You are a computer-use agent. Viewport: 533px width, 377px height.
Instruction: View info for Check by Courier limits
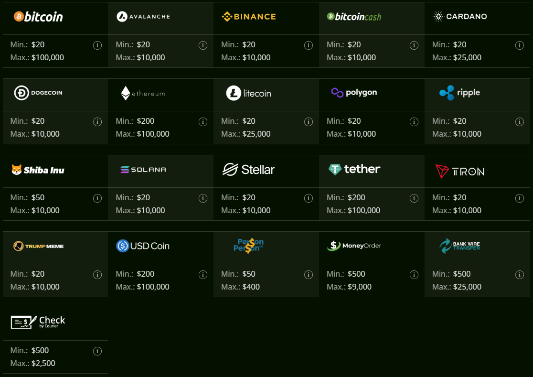pyautogui.click(x=97, y=351)
